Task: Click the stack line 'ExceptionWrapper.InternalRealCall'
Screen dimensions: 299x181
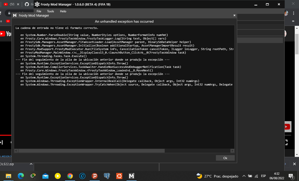Action: tap(110, 81)
